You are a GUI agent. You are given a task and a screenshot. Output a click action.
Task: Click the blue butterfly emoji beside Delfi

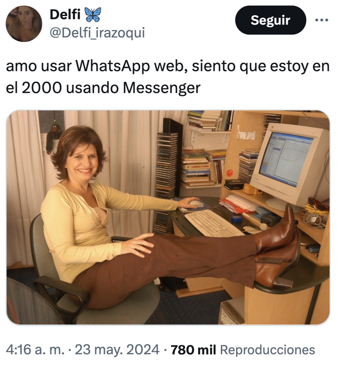(92, 15)
